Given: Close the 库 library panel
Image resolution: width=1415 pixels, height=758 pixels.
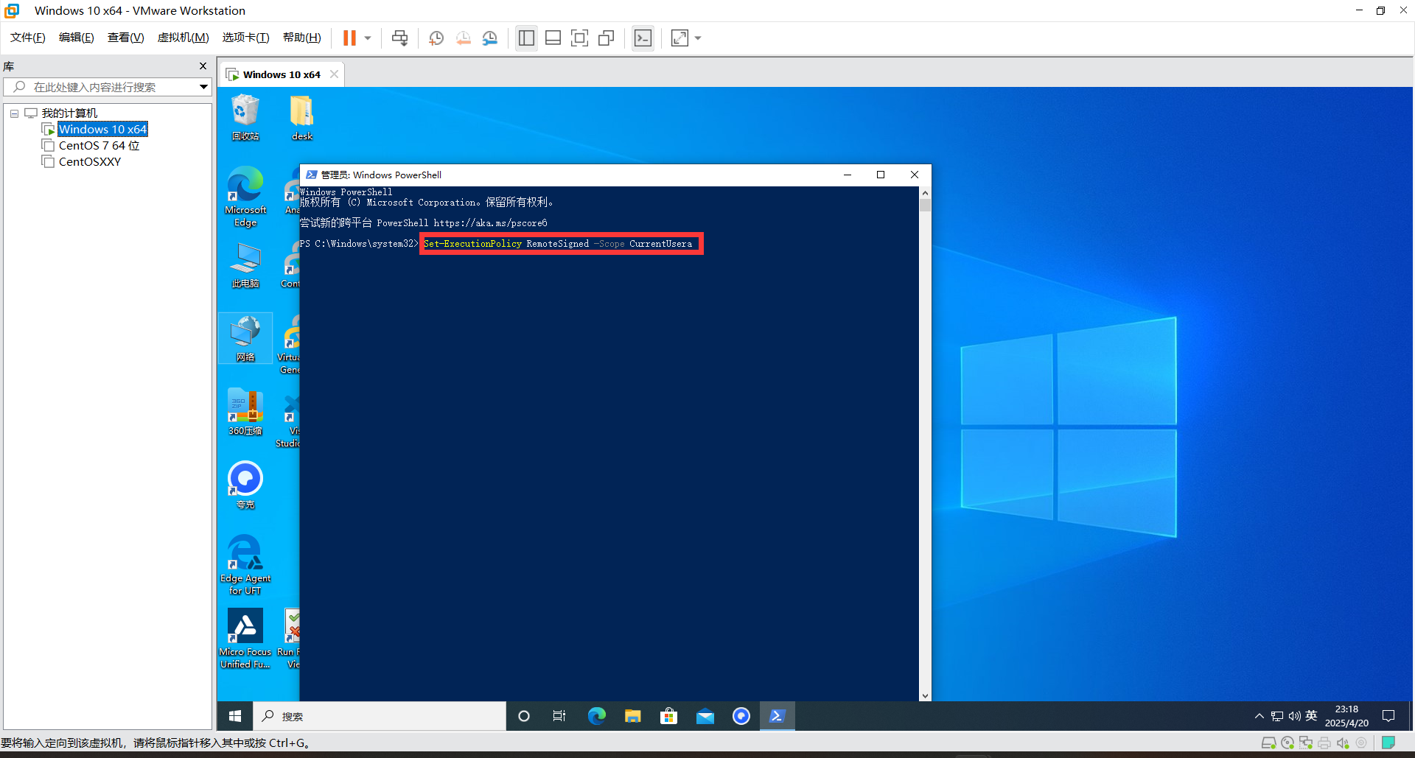Looking at the screenshot, I should tap(203, 66).
